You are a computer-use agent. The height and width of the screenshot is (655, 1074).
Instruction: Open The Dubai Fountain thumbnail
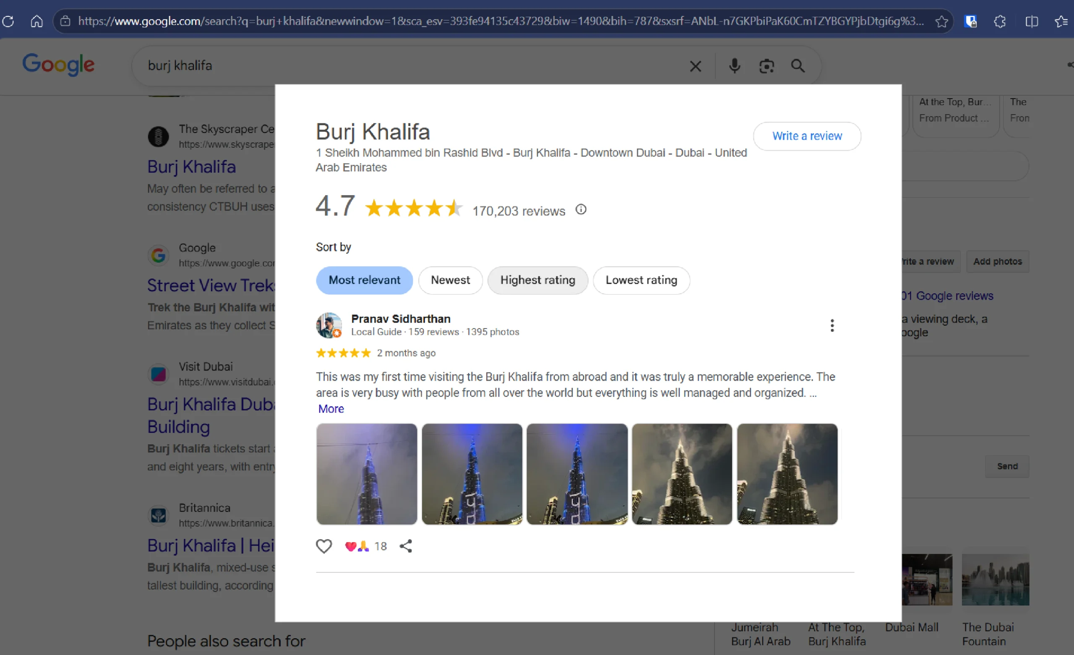[995, 579]
